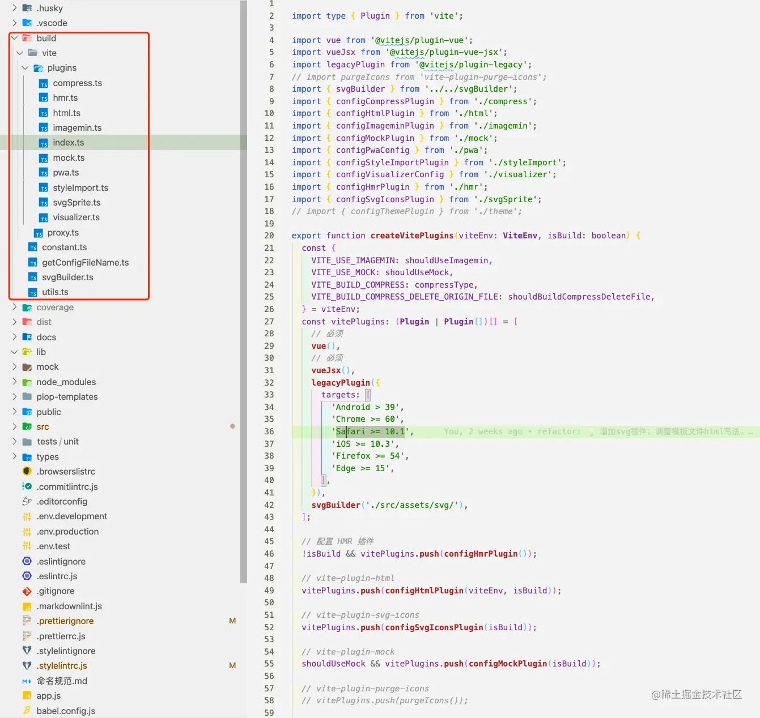Image resolution: width=760 pixels, height=718 pixels.
Task: Click the git blame annotation on line 36
Action: click(x=598, y=431)
